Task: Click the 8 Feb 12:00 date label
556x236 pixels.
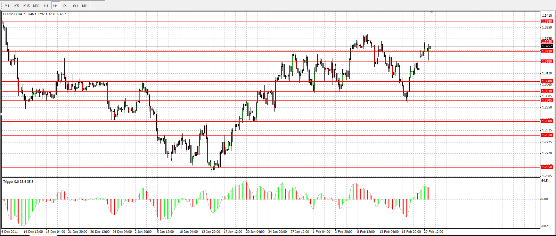Action: click(x=366, y=231)
